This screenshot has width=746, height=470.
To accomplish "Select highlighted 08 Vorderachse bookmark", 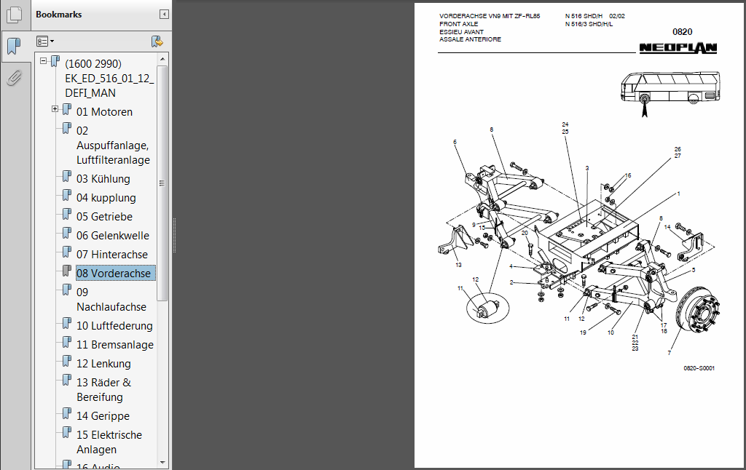I will [x=116, y=274].
